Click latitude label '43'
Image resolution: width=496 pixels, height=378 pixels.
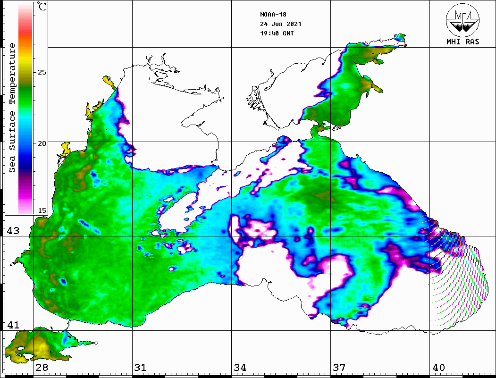13,231
